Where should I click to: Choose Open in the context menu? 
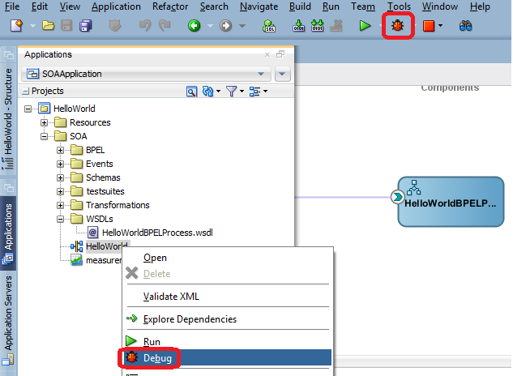click(228, 258)
